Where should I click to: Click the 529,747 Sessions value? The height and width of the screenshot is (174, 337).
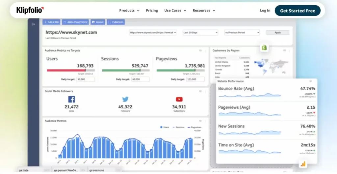click(140, 66)
